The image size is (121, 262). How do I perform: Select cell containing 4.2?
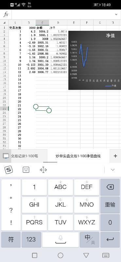coord(29,31)
